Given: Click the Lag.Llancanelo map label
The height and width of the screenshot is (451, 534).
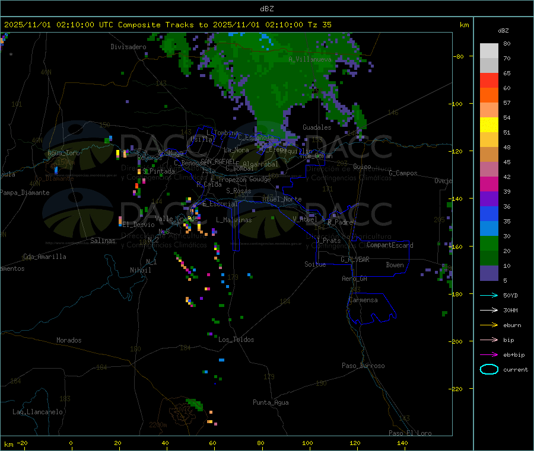Looking at the screenshot, I should coord(38,412).
